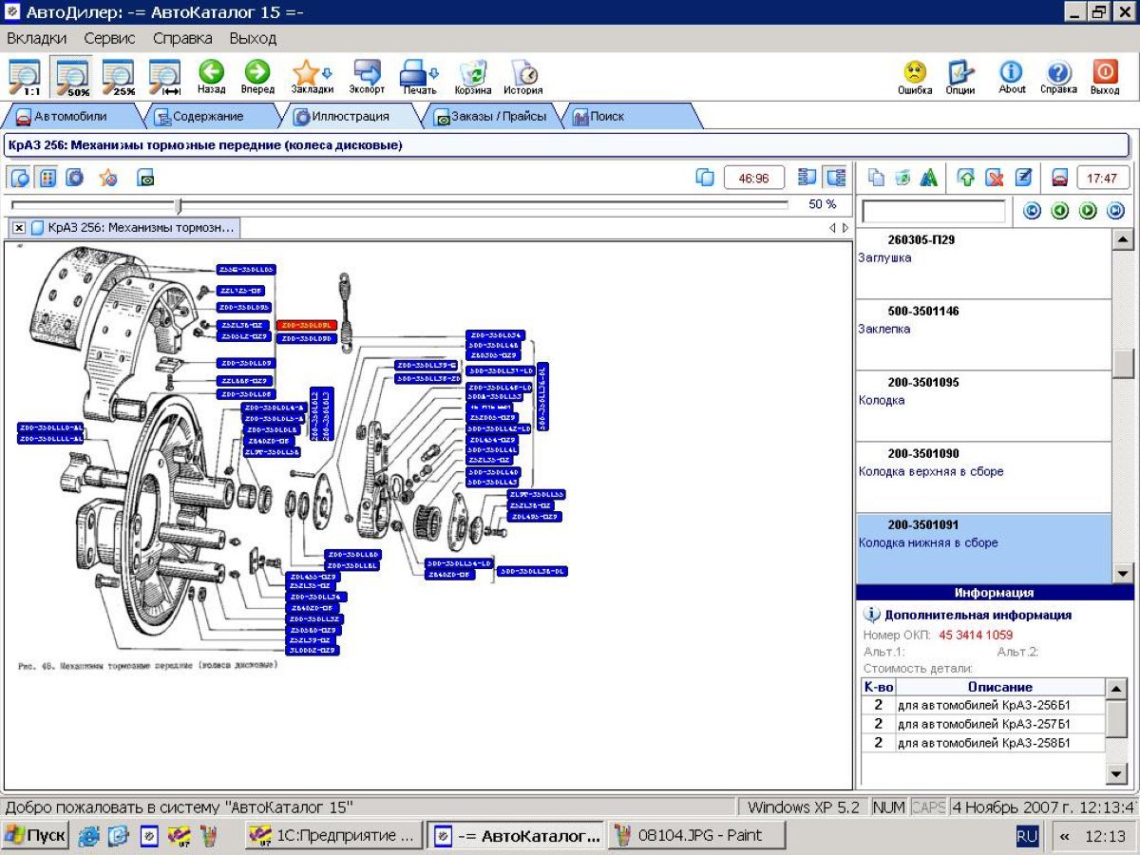Select part 200-3501091 Колодка нижняя в сборе
Image resolution: width=1140 pixels, height=855 pixels.
point(983,548)
